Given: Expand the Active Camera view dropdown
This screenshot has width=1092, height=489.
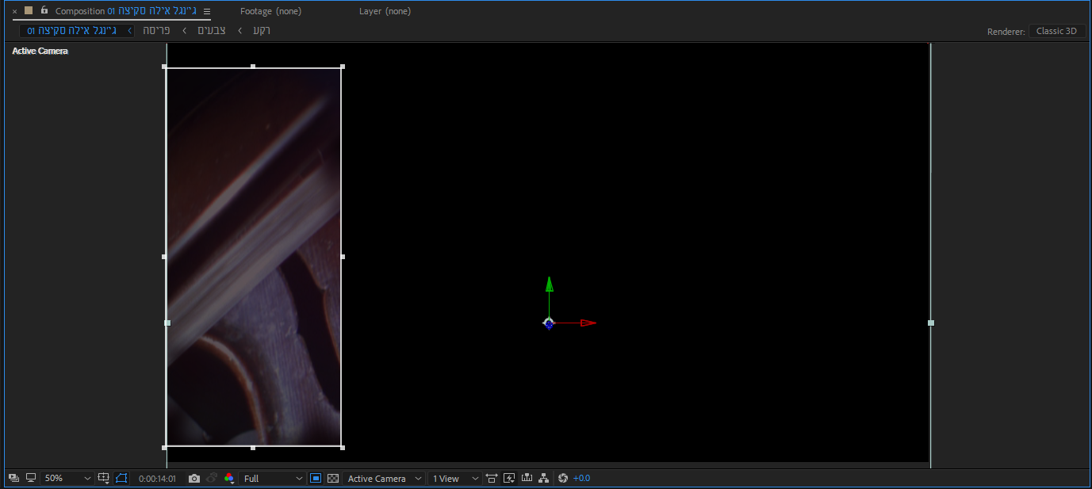Looking at the screenshot, I should 385,479.
